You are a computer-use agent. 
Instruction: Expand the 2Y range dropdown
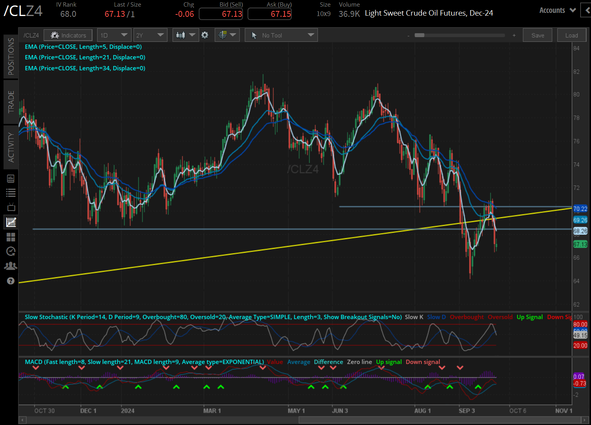150,35
